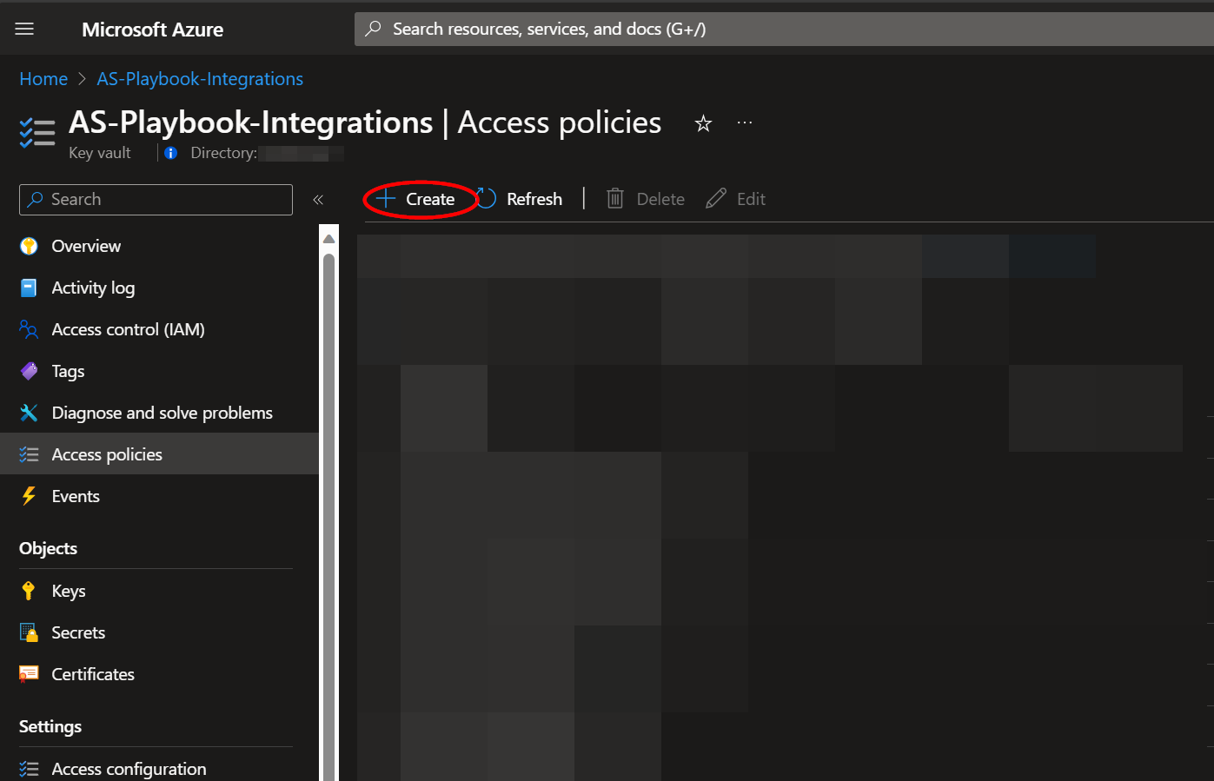Click the sidebar vertical scrollbar thumb

[x=328, y=517]
